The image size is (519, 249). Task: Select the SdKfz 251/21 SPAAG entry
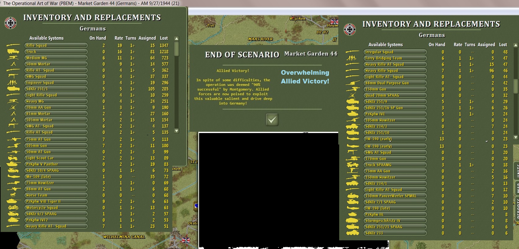click(x=395, y=227)
